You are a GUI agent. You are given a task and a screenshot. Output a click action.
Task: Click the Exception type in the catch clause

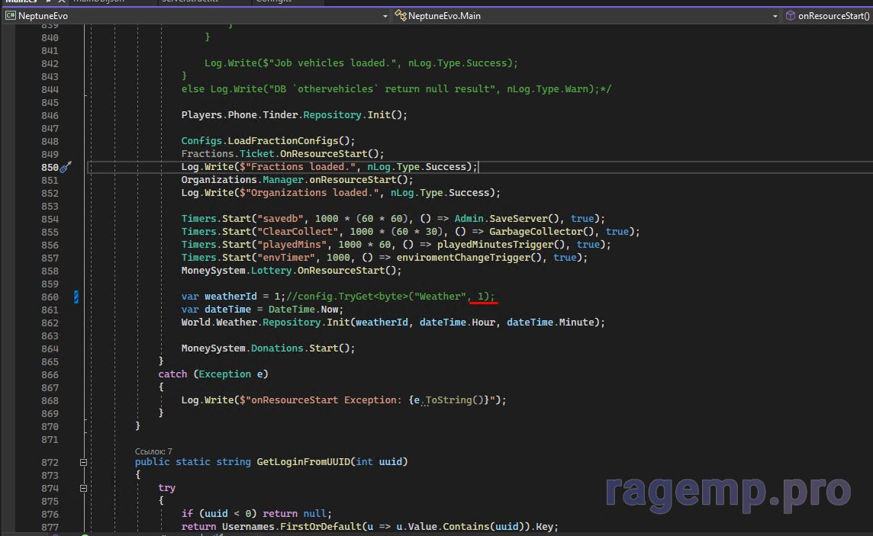pos(225,374)
